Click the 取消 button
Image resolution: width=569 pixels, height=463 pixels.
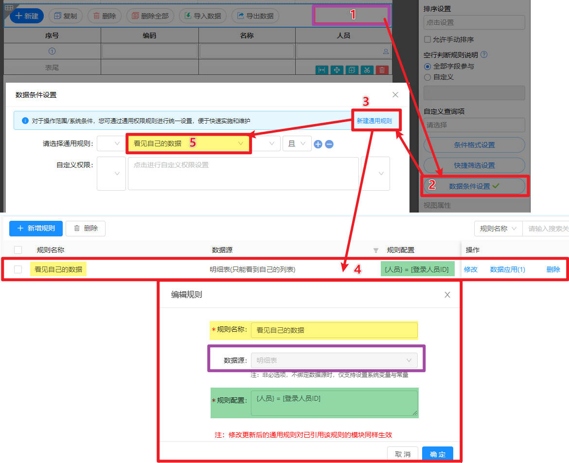click(x=403, y=454)
